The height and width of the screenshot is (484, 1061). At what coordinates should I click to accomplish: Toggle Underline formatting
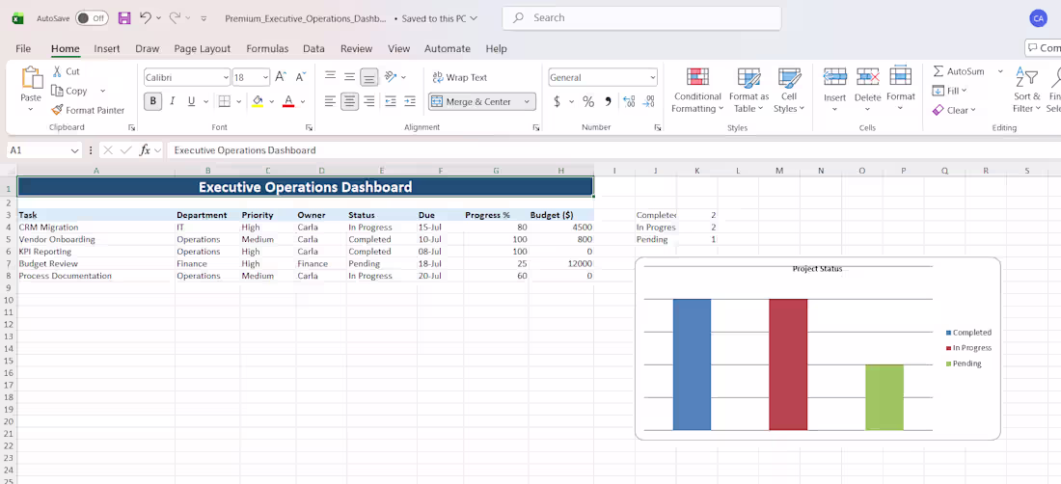pos(191,101)
